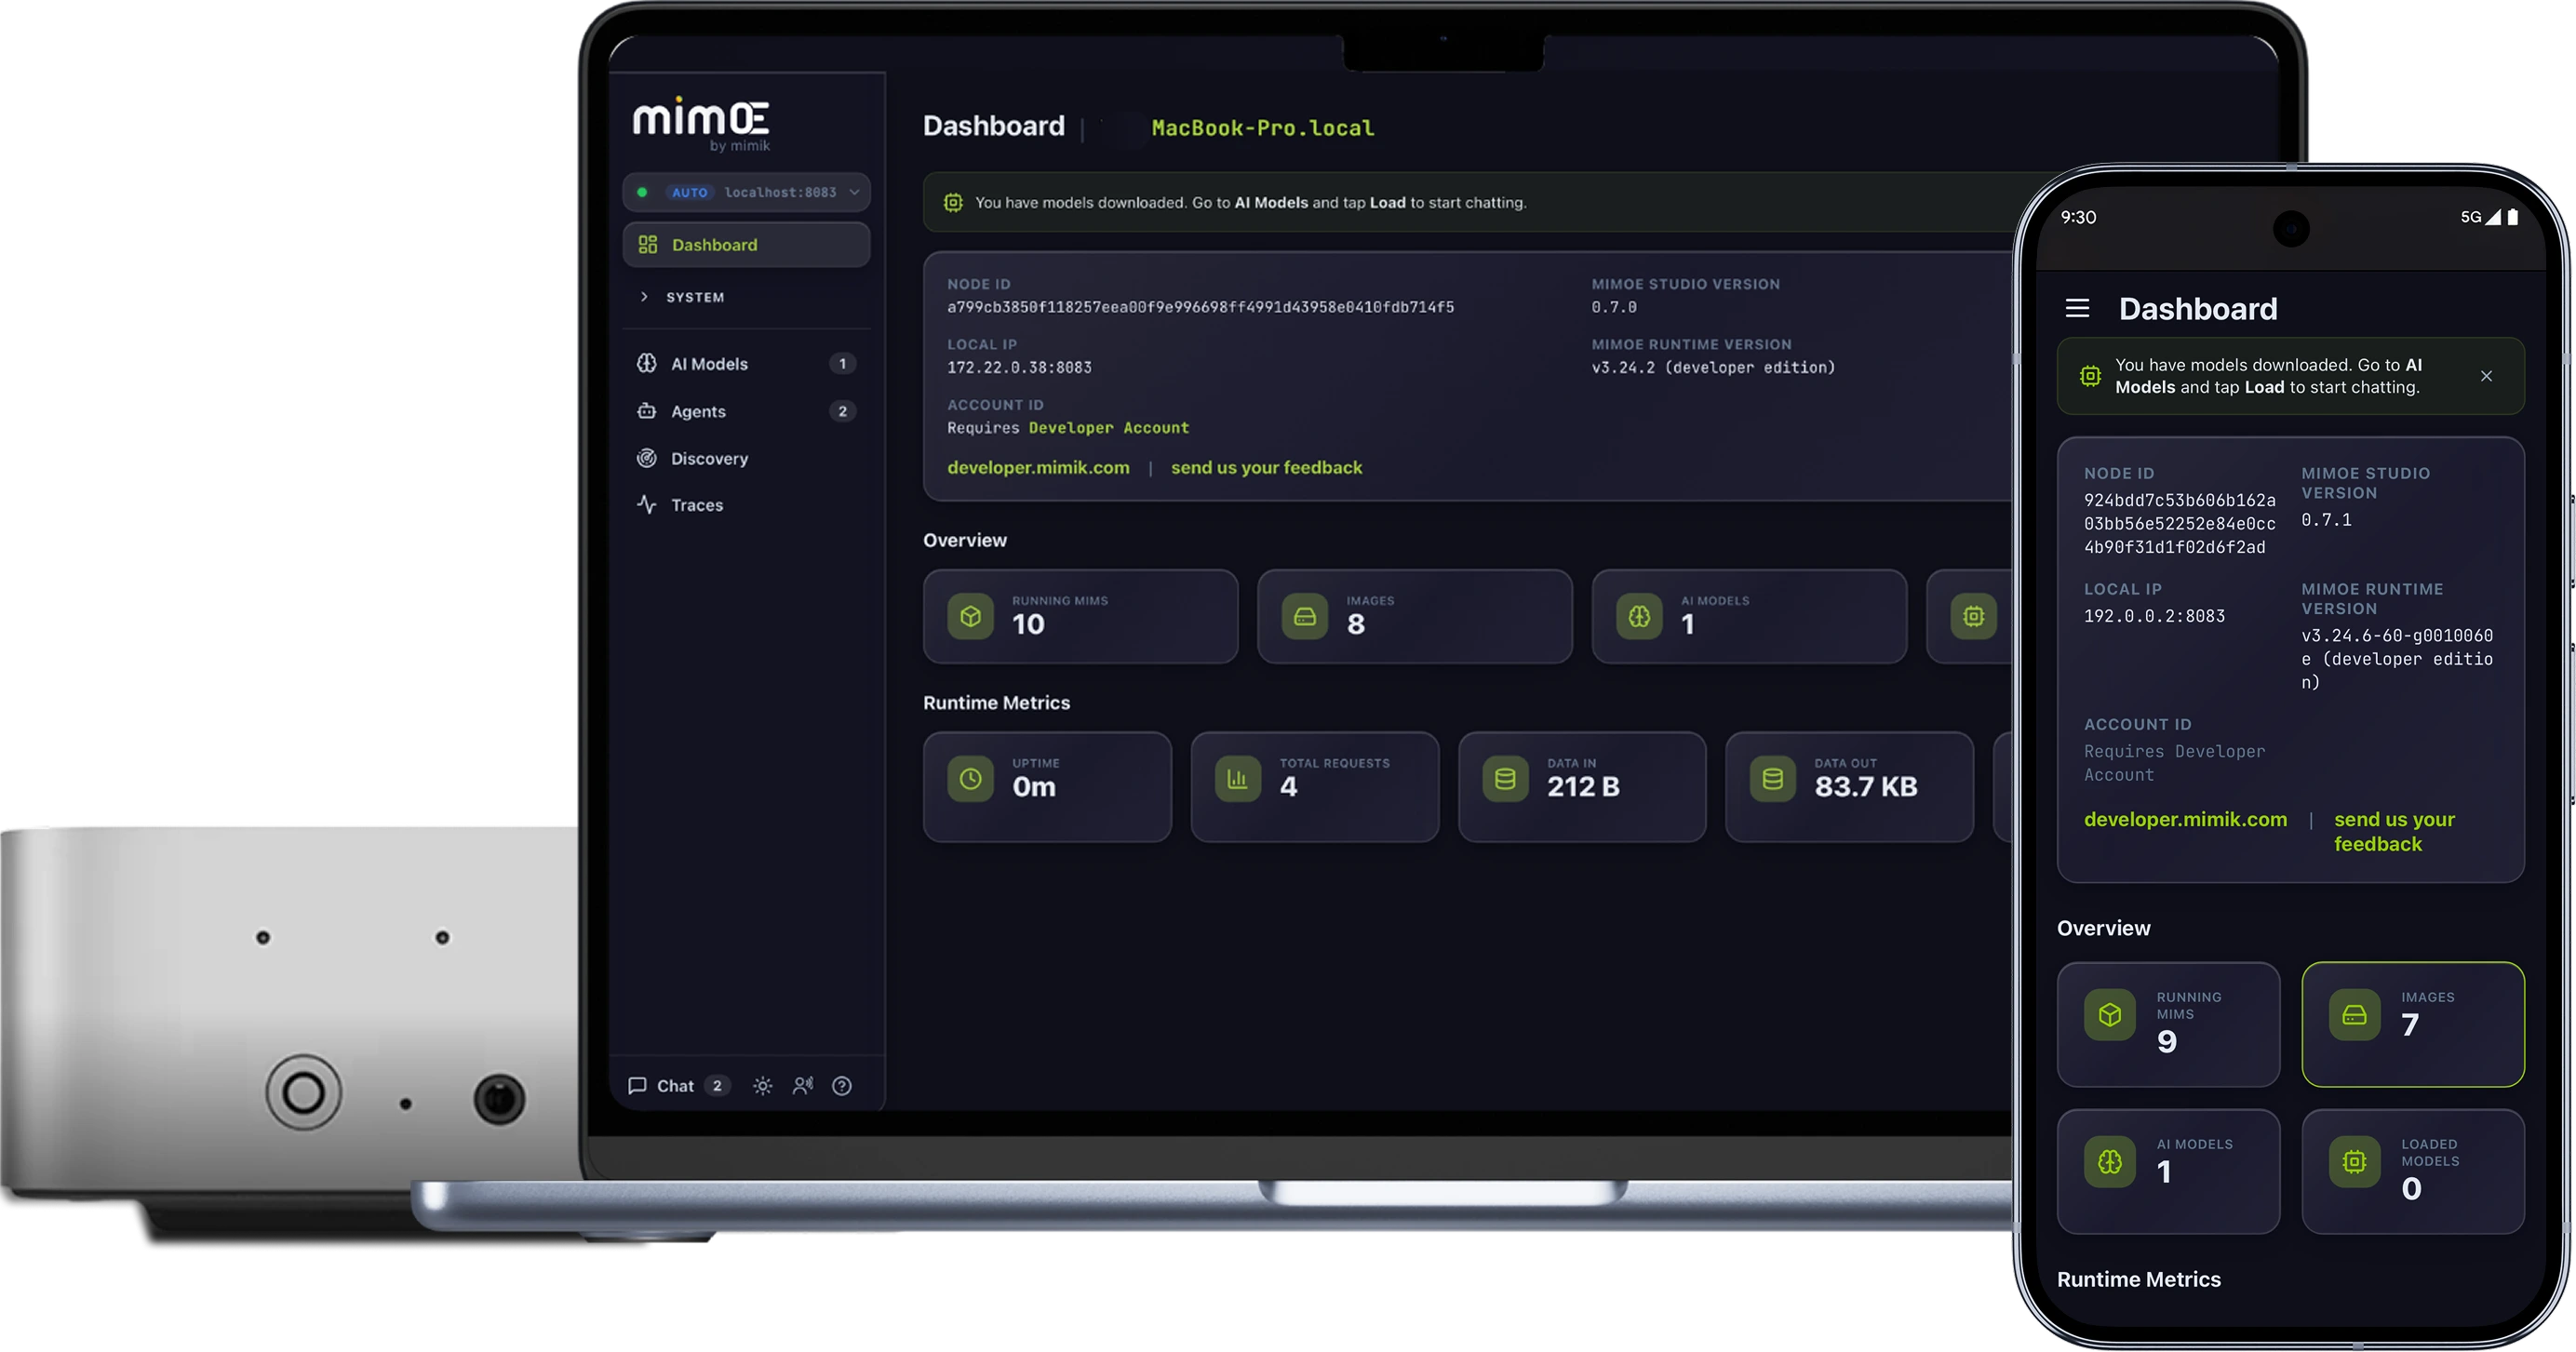Click the Uptime clock icon
The height and width of the screenshot is (1352, 2576).
[971, 779]
